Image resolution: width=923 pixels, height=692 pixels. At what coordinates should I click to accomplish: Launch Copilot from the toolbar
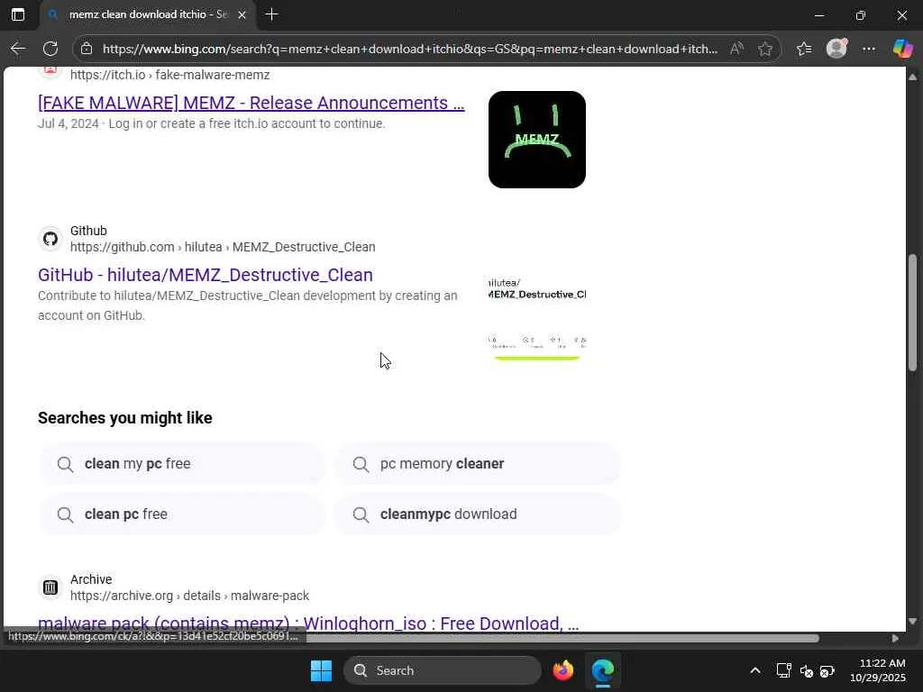click(902, 49)
